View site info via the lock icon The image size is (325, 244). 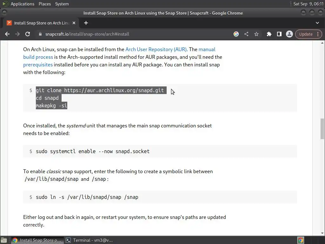(40, 34)
